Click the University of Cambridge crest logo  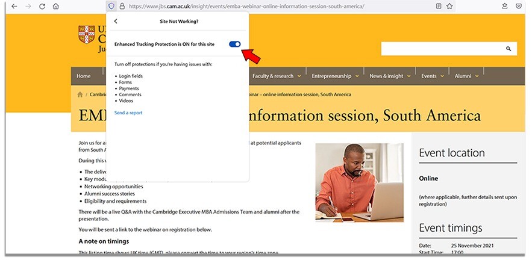pos(87,34)
